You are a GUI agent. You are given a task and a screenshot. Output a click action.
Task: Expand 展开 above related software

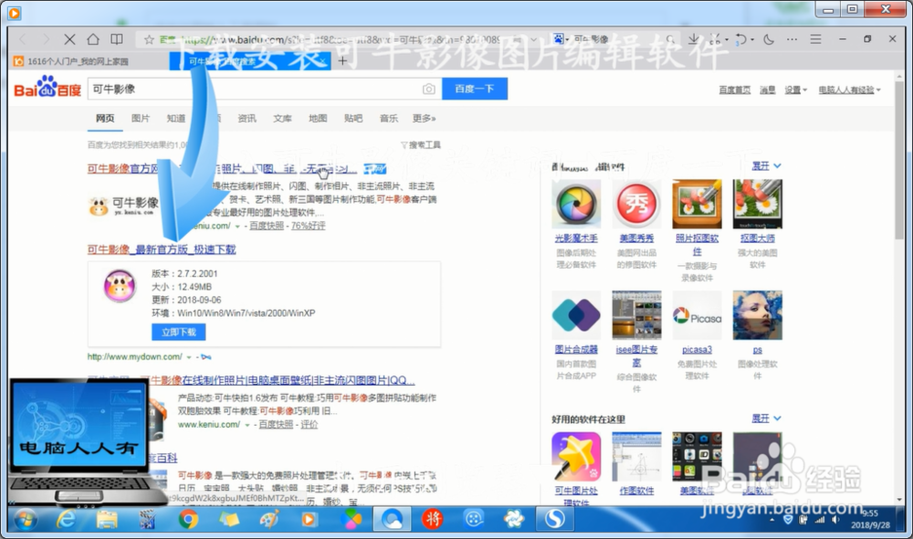click(766, 166)
